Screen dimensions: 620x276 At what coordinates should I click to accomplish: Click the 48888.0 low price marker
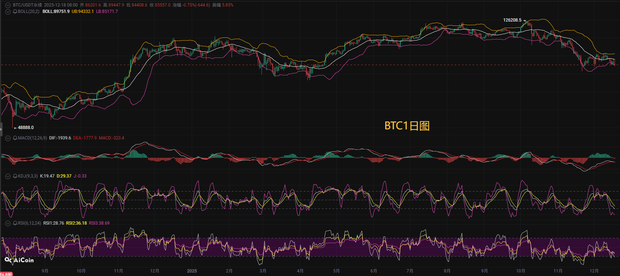coord(26,128)
